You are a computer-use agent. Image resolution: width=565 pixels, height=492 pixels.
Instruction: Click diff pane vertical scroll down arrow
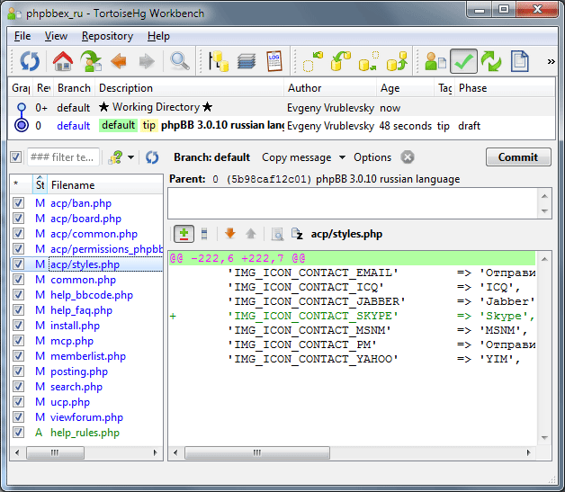pos(544,438)
